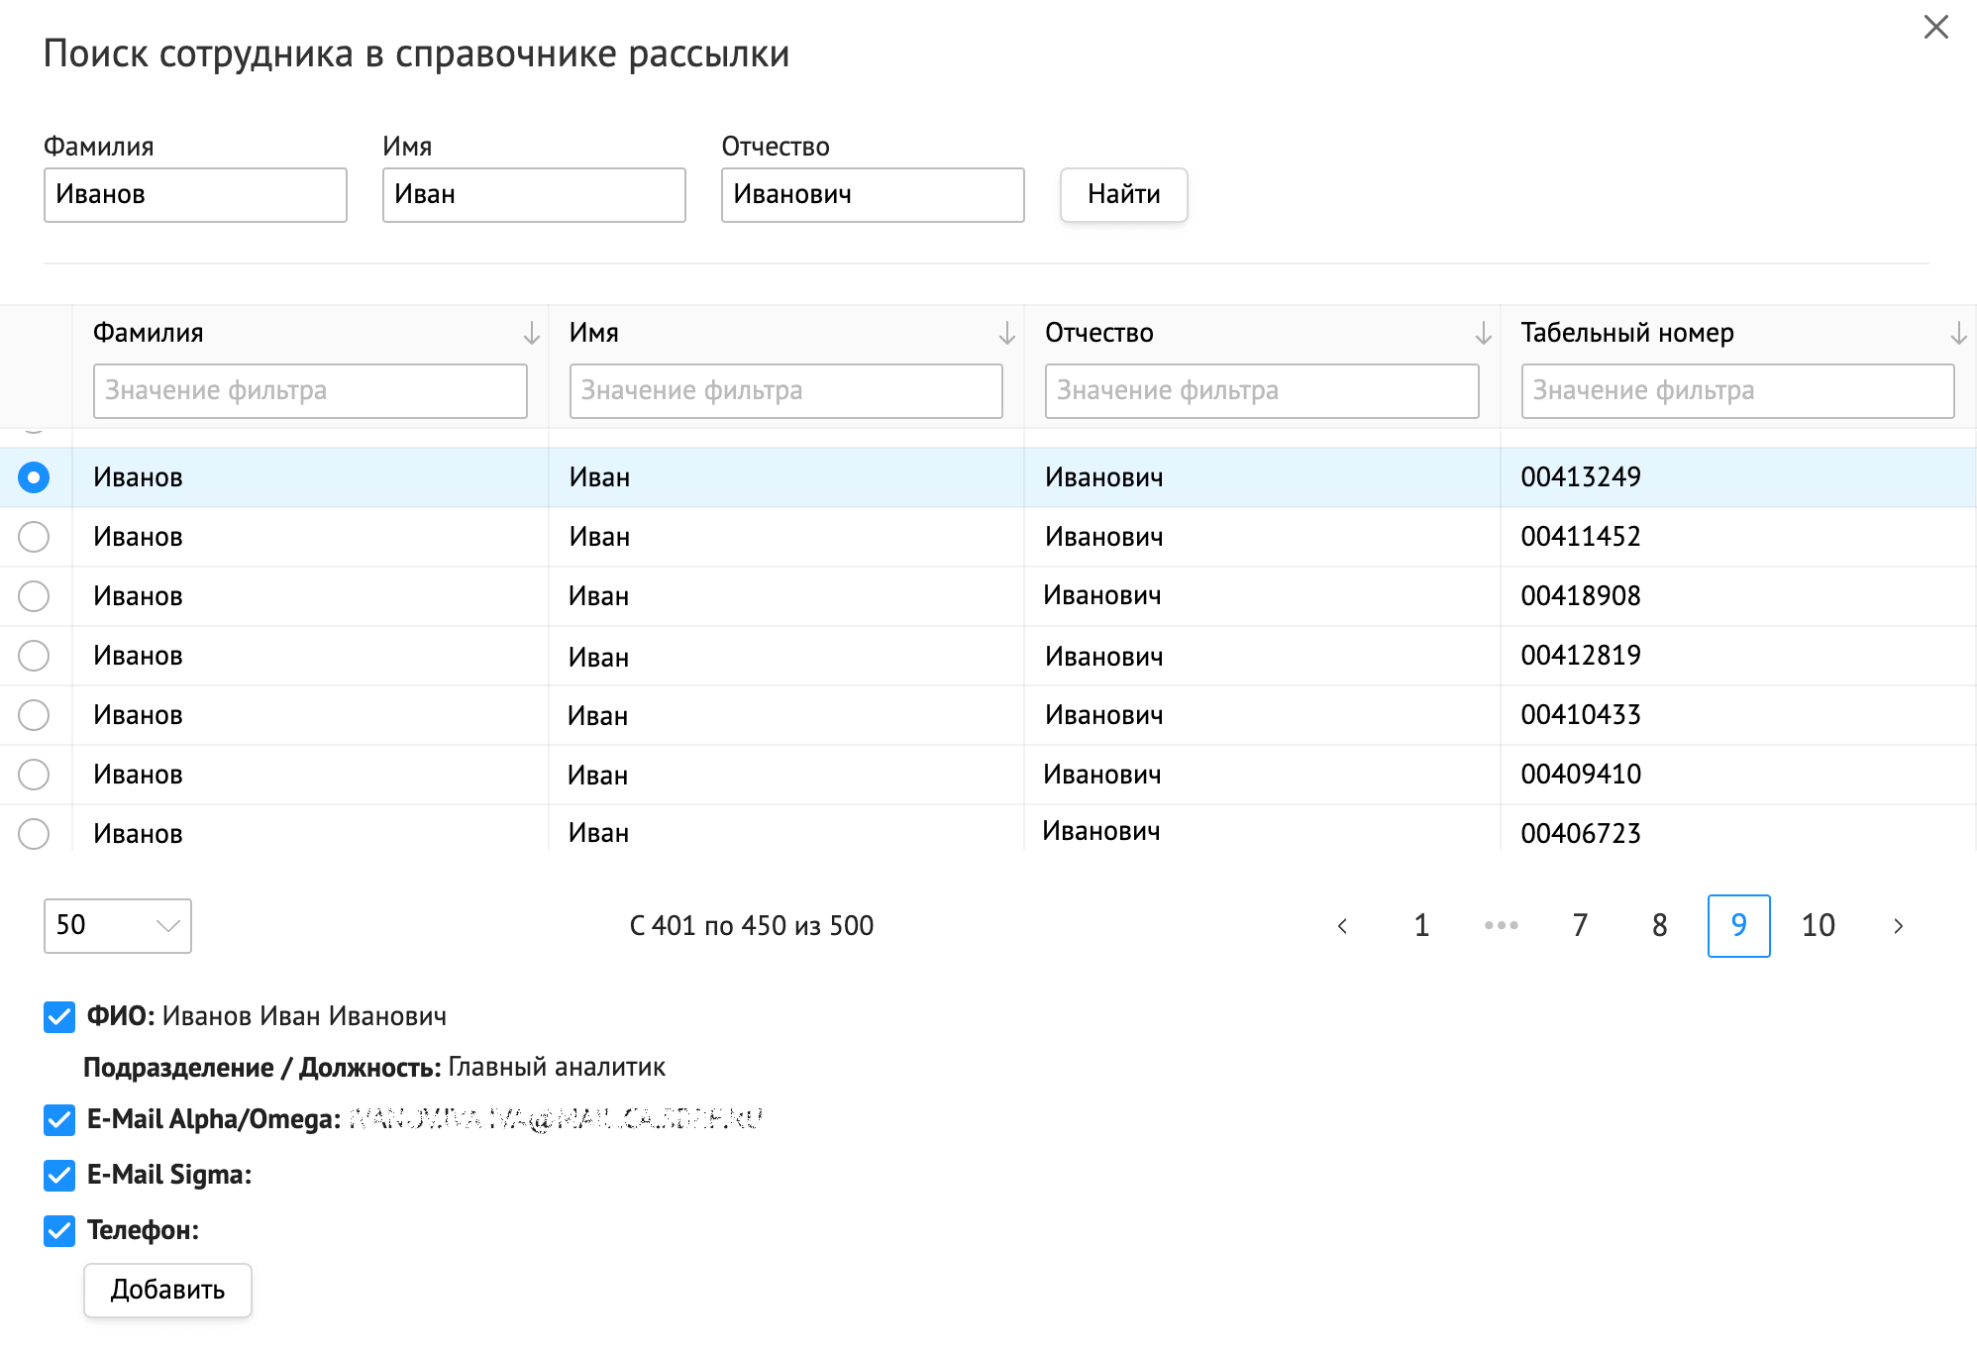Image resolution: width=1977 pixels, height=1354 pixels.
Task: Focus the Отчество search input field
Action: click(x=872, y=195)
